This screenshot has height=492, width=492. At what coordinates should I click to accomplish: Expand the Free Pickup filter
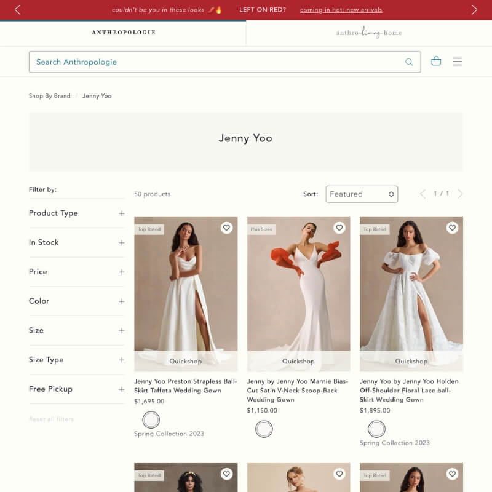coord(77,389)
